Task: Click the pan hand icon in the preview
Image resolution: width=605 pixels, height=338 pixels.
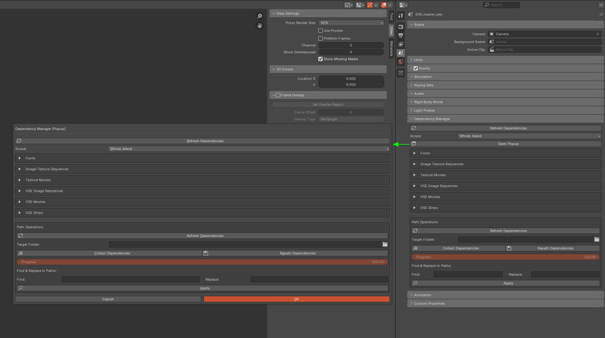Action: pos(260,26)
